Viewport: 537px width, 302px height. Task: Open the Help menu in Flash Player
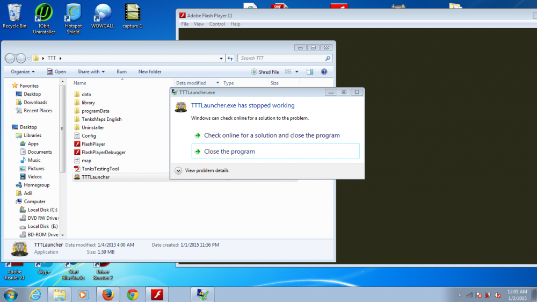(x=235, y=24)
